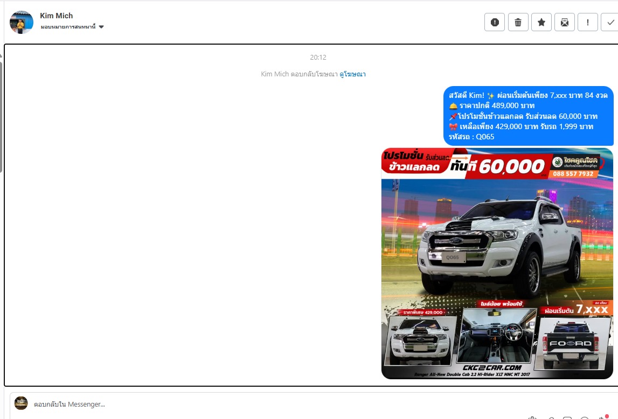Click the 20:12 timestamp
618x419 pixels.
pos(318,57)
